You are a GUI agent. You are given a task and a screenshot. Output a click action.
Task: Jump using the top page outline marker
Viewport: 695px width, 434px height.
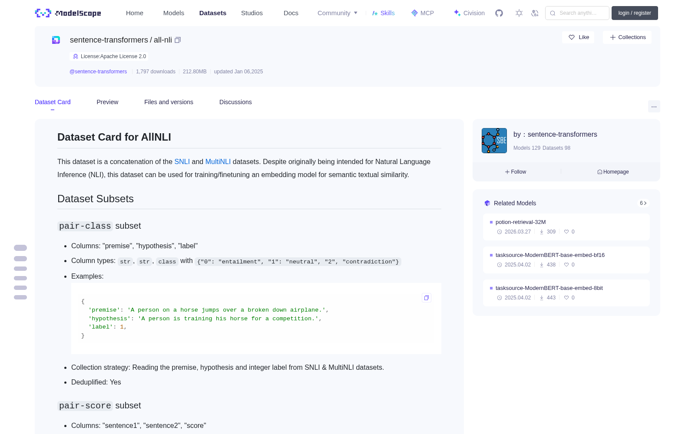coord(20,248)
